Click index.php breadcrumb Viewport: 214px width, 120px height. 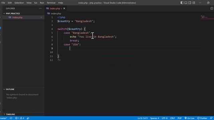click(x=56, y=13)
